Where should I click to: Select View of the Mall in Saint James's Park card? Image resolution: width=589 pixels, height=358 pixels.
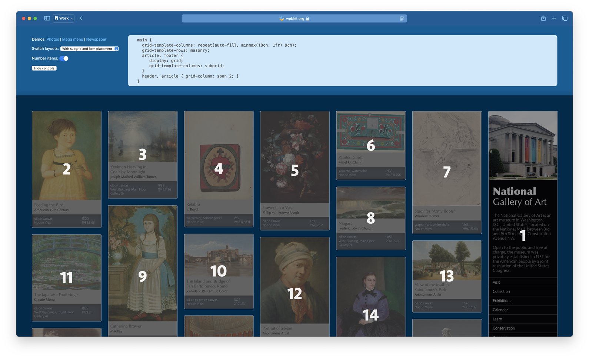(447, 276)
